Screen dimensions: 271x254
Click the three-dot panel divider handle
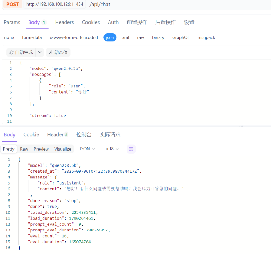241,126
